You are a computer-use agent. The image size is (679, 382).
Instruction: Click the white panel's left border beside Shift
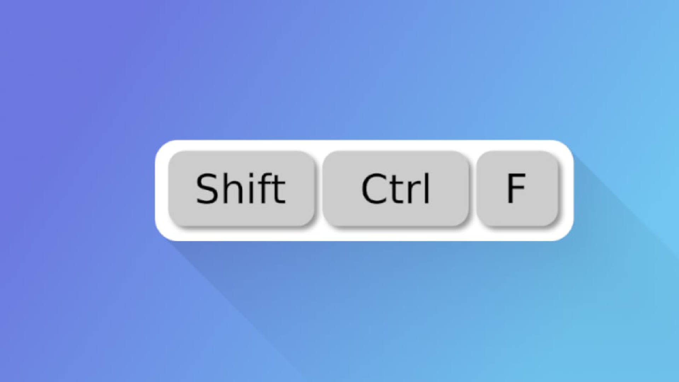click(x=162, y=190)
